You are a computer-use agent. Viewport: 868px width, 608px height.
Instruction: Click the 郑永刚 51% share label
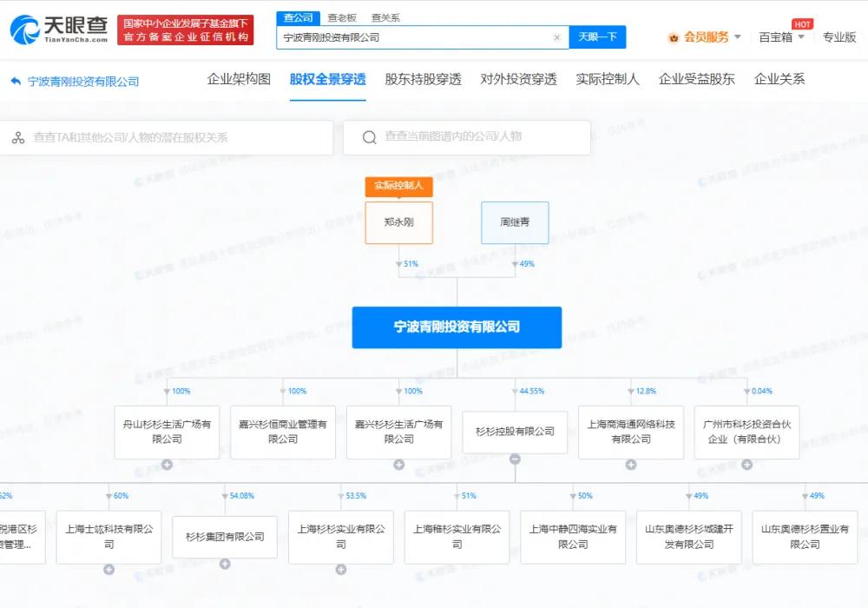[411, 264]
